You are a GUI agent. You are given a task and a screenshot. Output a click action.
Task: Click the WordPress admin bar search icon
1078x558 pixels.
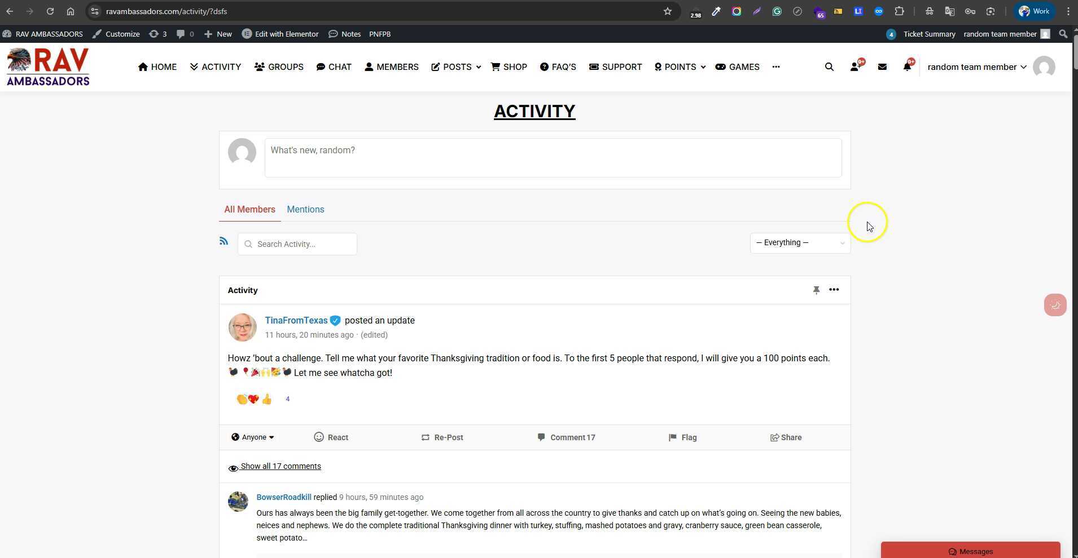(x=1063, y=34)
